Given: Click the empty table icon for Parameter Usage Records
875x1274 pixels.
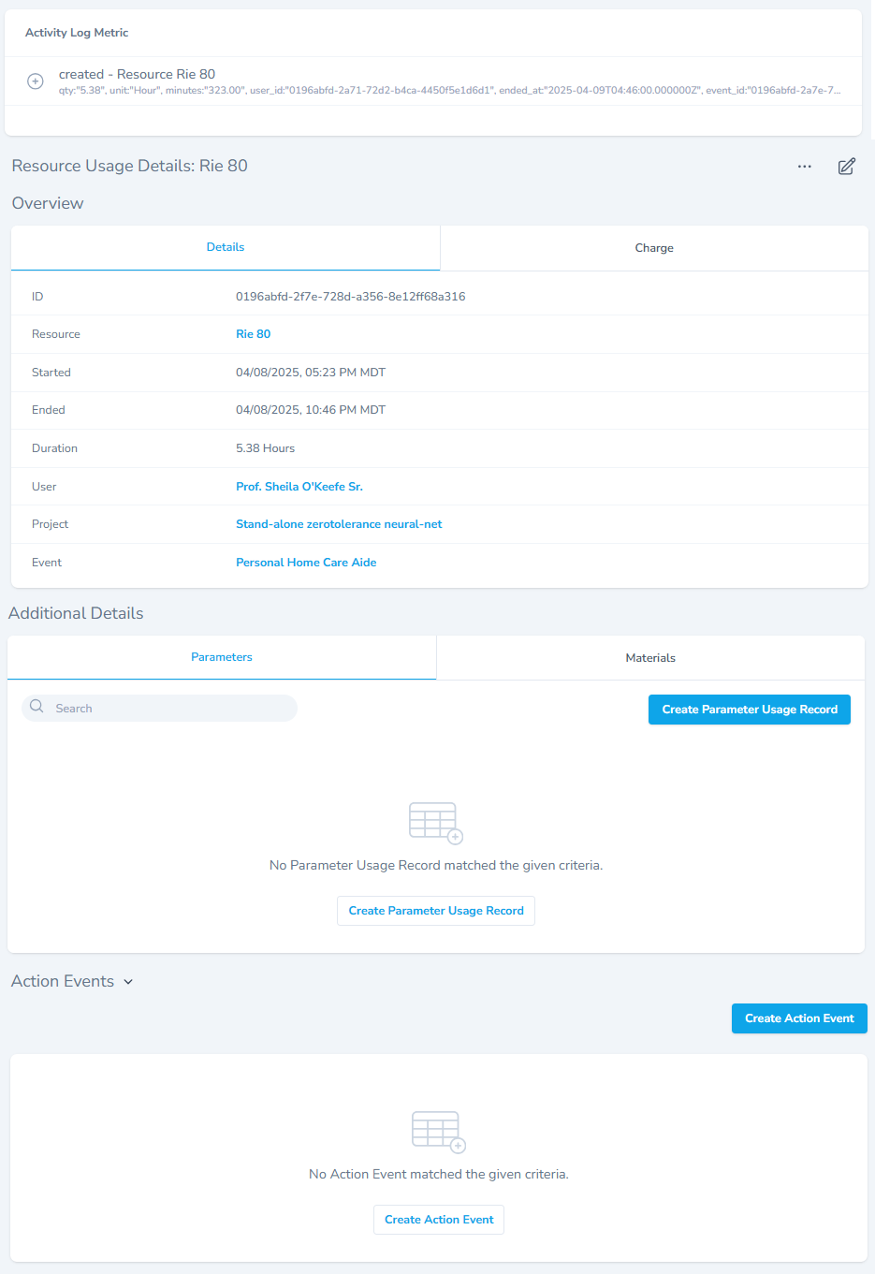Looking at the screenshot, I should click(x=435, y=823).
